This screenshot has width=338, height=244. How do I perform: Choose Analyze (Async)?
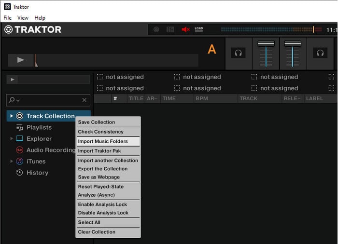tap(108, 195)
